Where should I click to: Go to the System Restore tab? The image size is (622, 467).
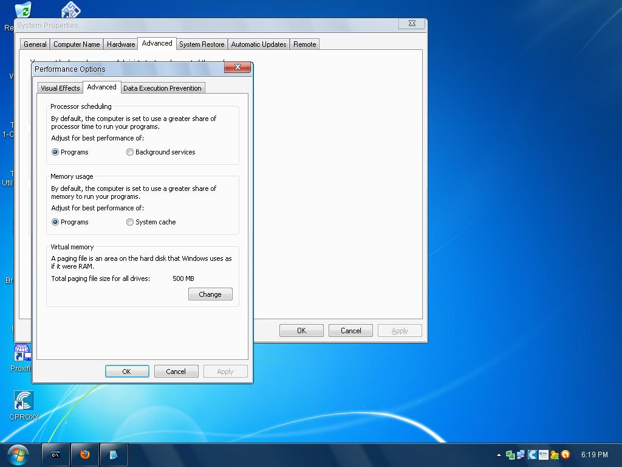point(202,44)
